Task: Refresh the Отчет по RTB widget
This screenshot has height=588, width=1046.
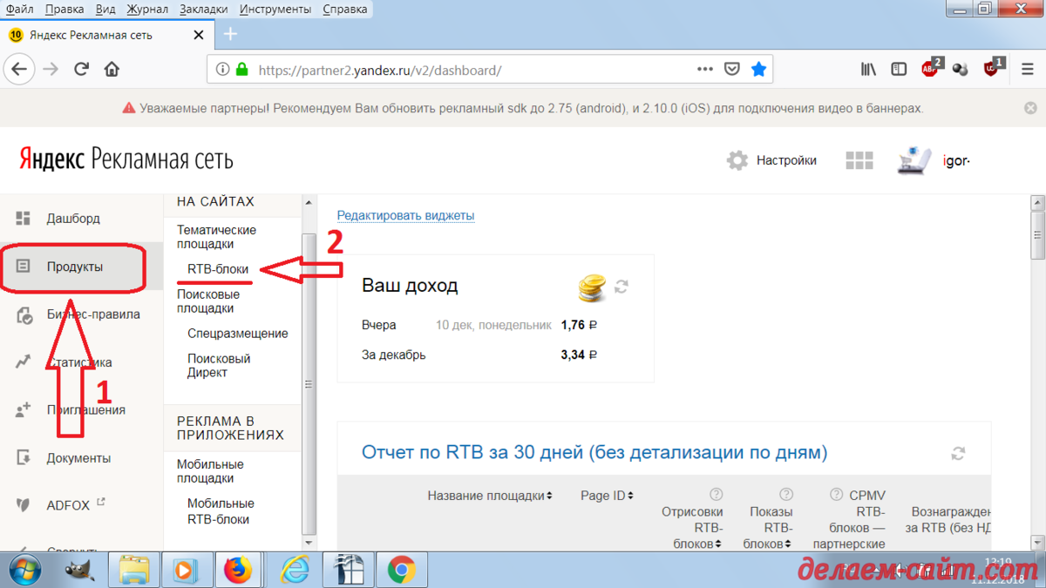Action: coord(958,453)
